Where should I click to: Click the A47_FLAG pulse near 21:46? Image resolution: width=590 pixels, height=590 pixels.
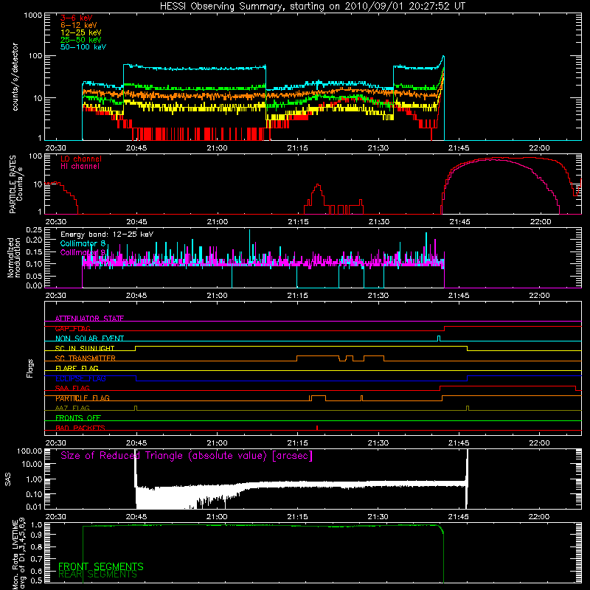(468, 409)
